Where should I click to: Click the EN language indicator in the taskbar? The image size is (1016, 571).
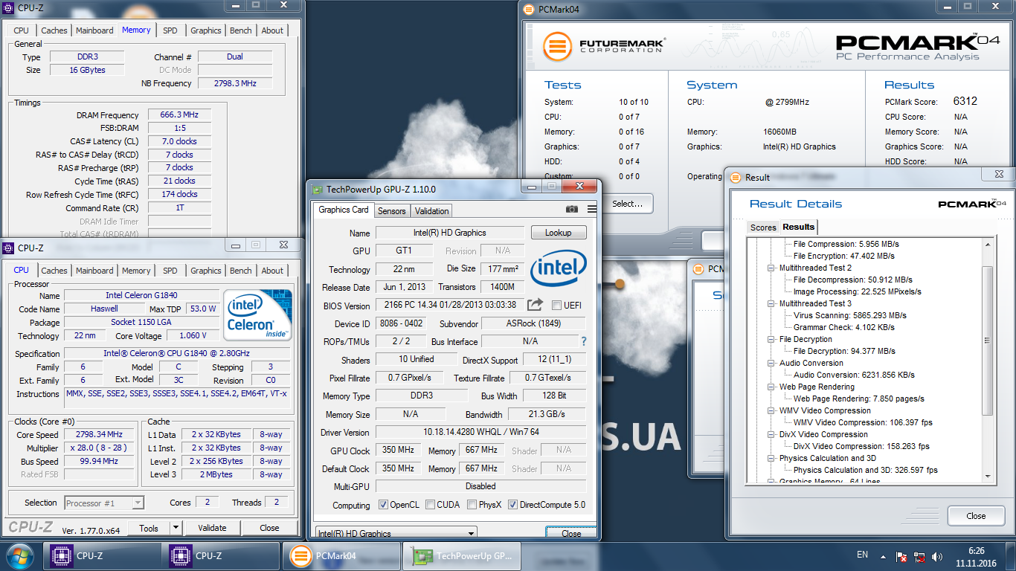coord(862,555)
